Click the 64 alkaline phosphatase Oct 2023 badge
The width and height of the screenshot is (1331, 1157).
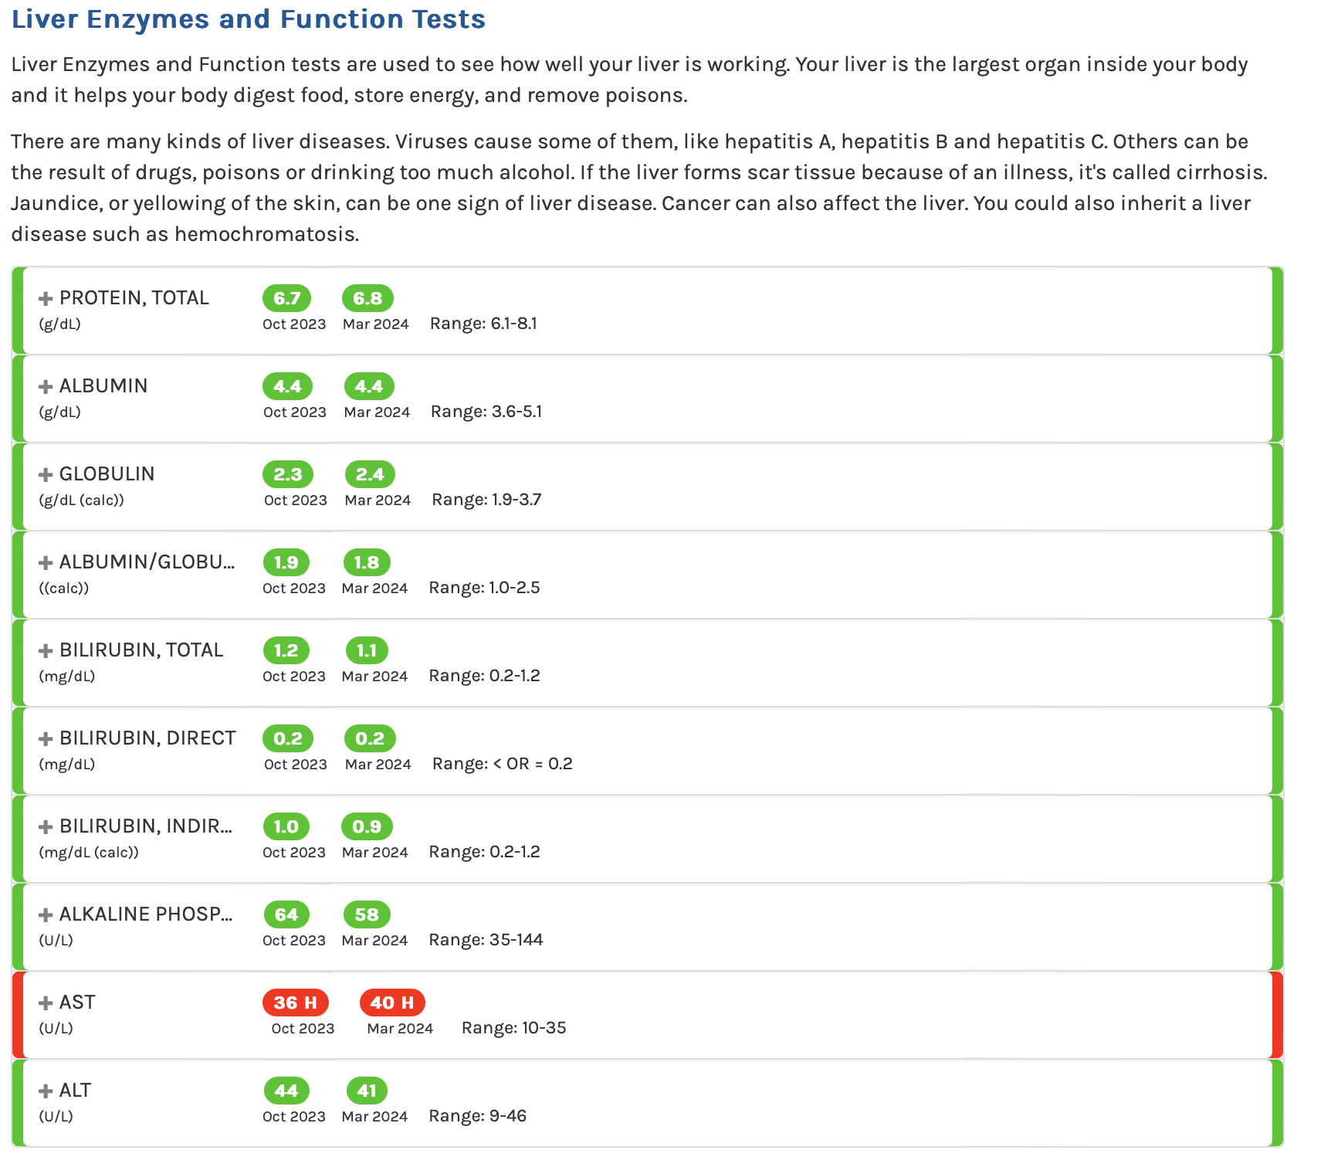(x=286, y=914)
